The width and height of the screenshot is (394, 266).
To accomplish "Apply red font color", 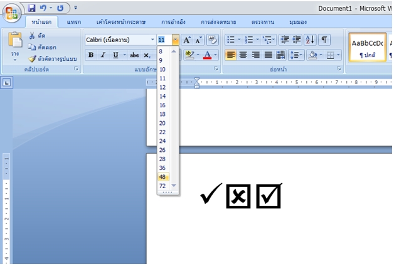I will click(x=207, y=55).
